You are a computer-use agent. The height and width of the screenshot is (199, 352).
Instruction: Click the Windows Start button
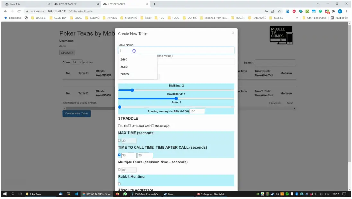tap(5, 194)
